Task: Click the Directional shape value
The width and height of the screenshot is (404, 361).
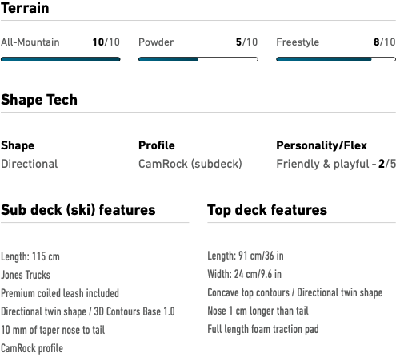Action: click(x=30, y=164)
